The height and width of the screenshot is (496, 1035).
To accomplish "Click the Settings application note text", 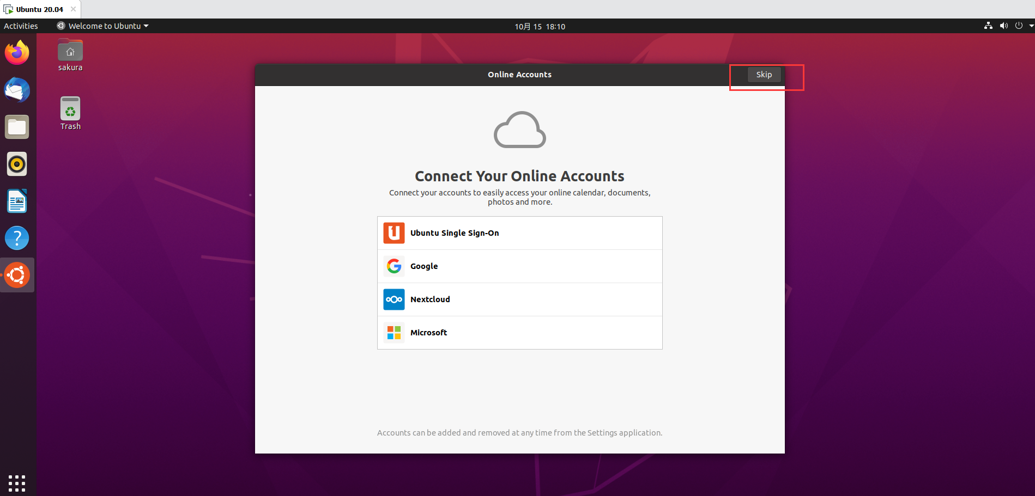I will point(519,433).
